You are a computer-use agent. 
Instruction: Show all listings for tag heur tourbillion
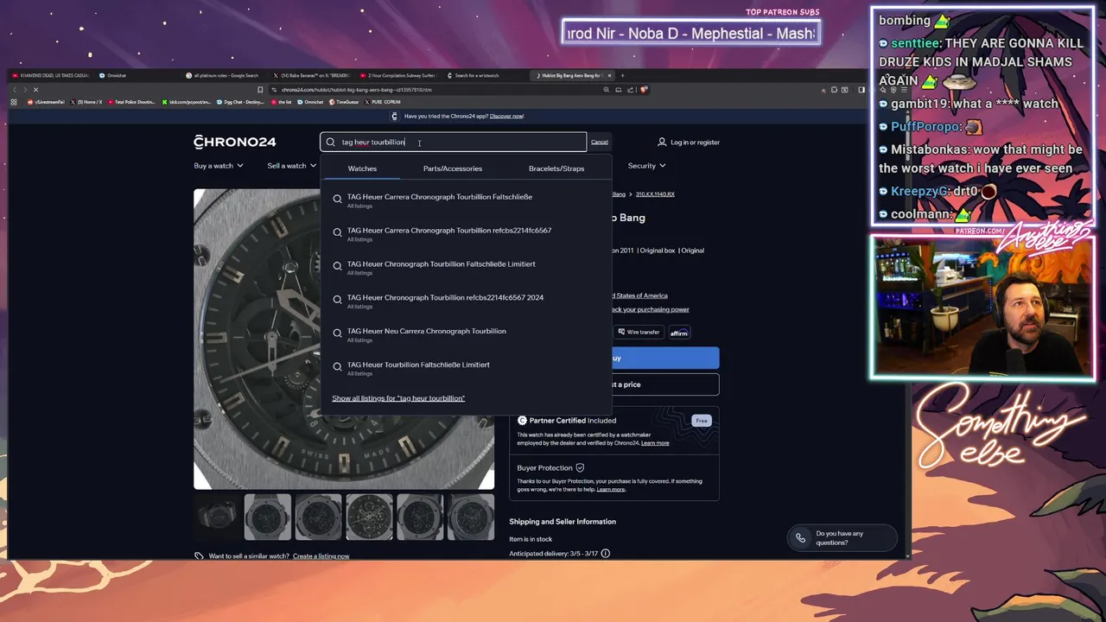click(398, 398)
